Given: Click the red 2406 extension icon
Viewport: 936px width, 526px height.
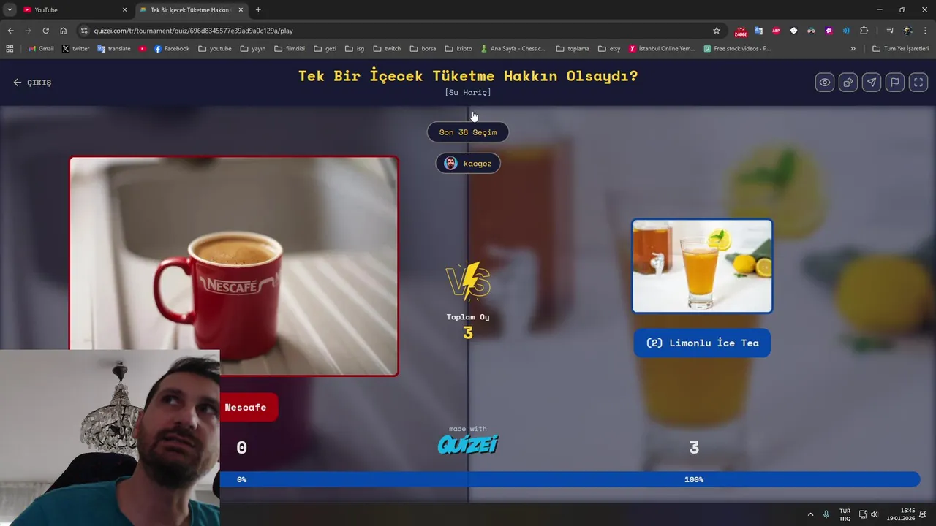Looking at the screenshot, I should tap(741, 31).
